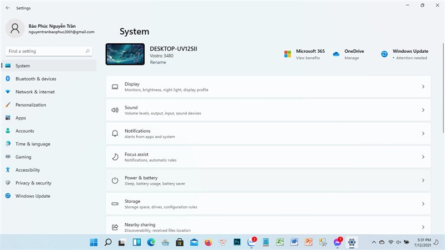The height and width of the screenshot is (250, 445).
Task: Expand the Sound settings row
Action: click(268, 110)
